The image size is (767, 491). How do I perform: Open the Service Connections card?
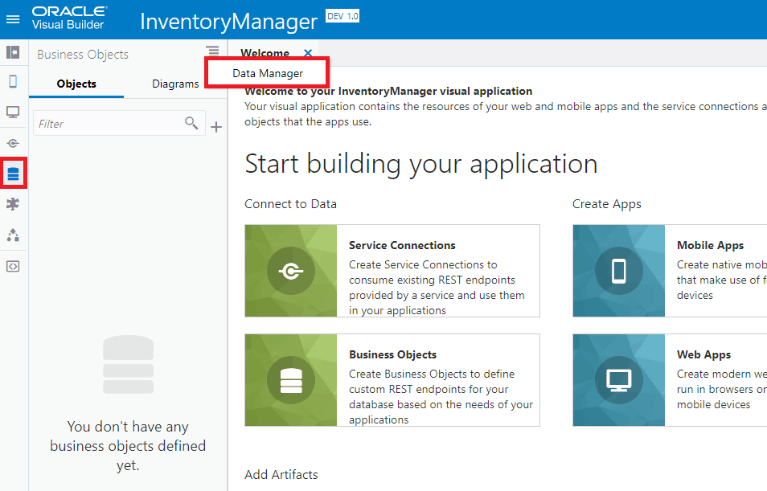tap(392, 271)
